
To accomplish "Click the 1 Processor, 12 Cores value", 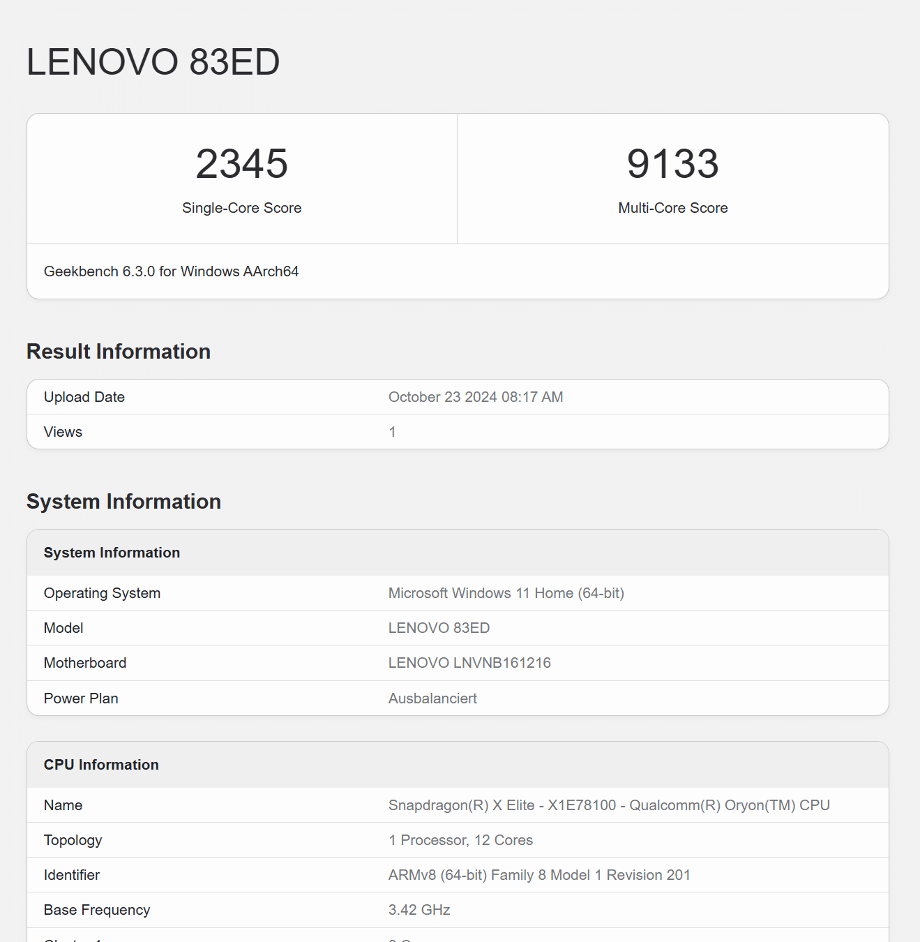I will pos(460,840).
